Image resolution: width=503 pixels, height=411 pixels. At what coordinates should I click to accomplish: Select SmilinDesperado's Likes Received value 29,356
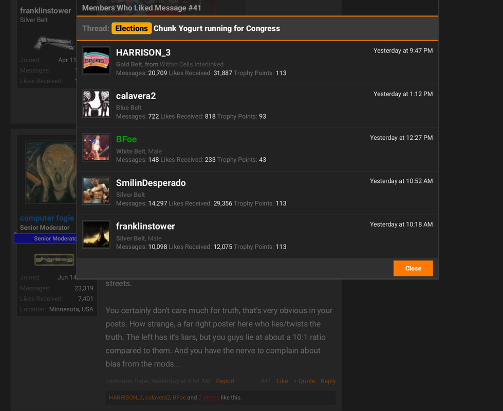coord(222,203)
